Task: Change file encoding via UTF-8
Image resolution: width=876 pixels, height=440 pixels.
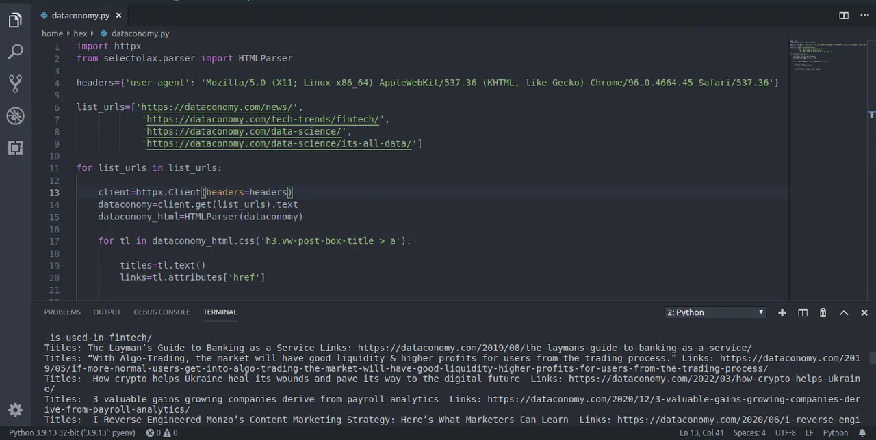Action: point(785,432)
